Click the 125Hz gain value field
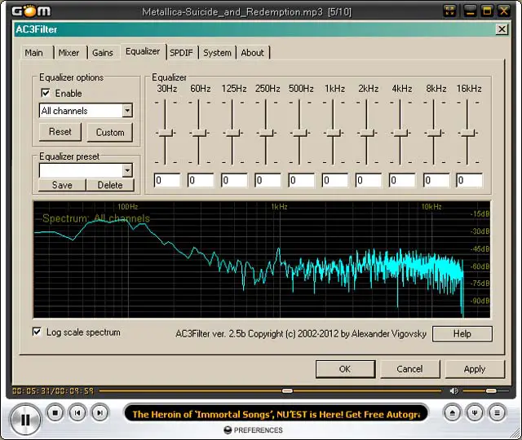 [x=234, y=180]
